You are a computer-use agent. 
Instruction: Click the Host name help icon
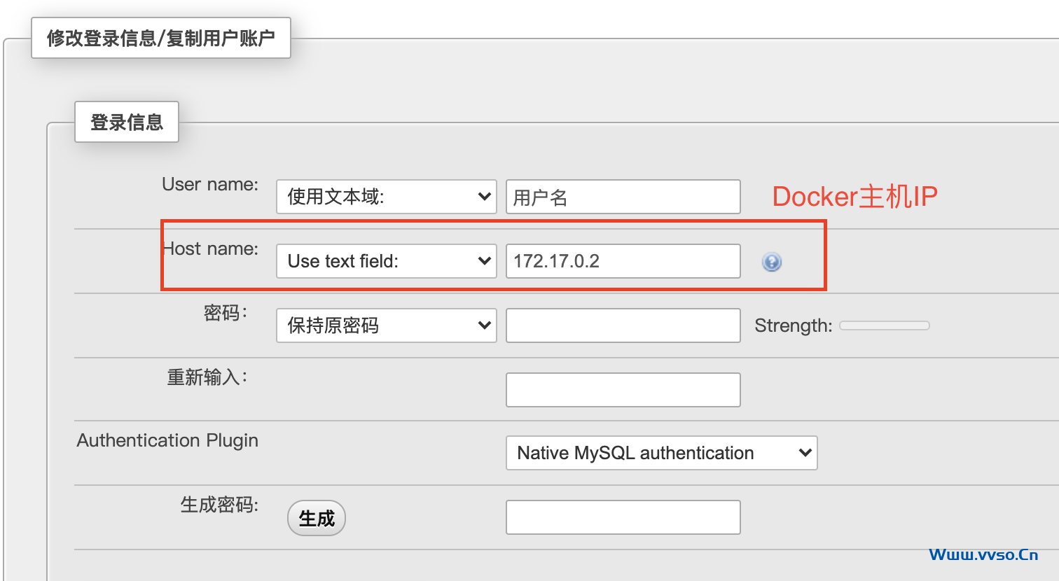pos(772,262)
